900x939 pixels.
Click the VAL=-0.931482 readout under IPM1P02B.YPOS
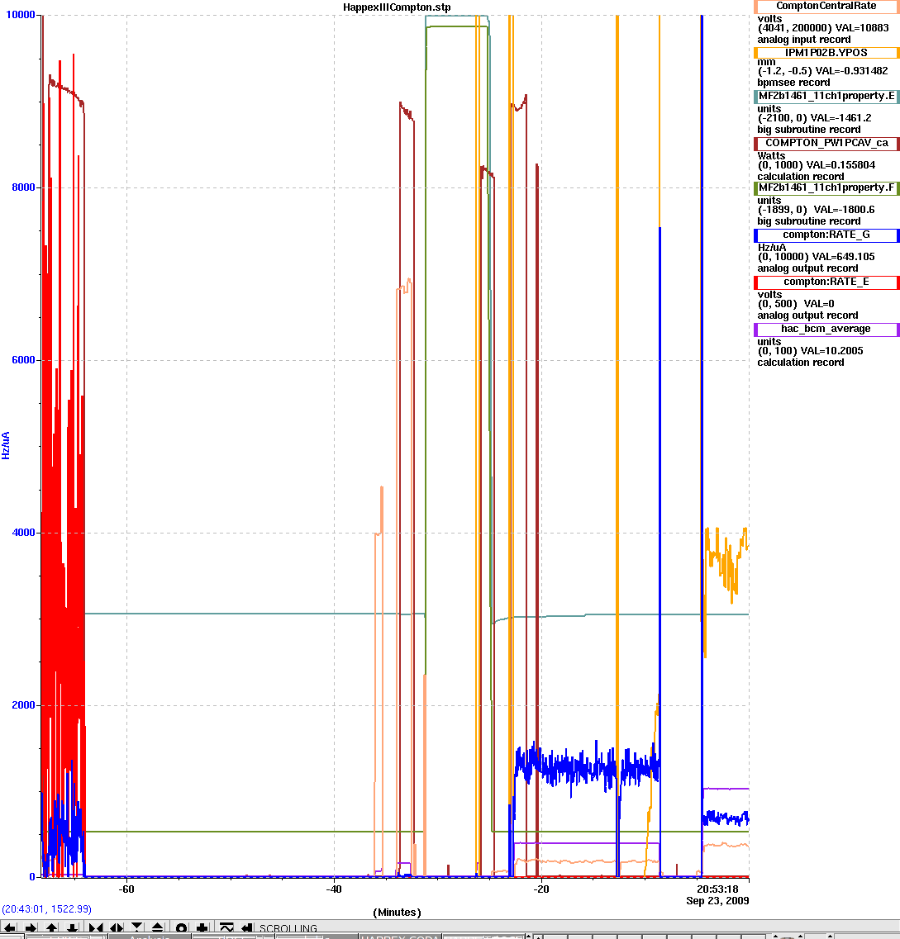click(x=851, y=71)
